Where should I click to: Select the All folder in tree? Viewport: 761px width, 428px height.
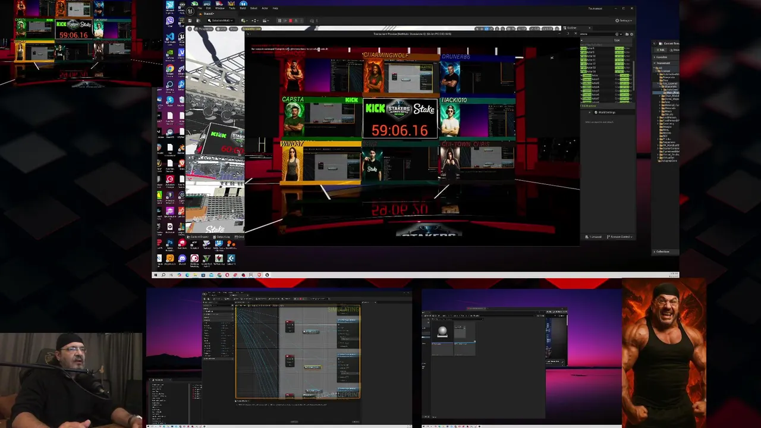pyautogui.click(x=660, y=68)
